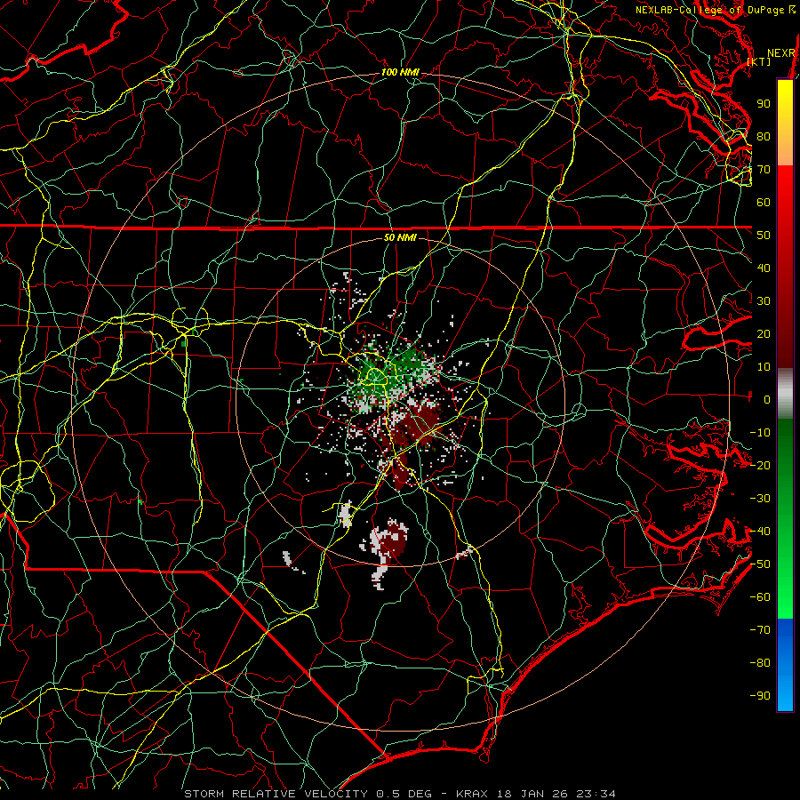Screen dimensions: 800x800
Task: Click the blue -70 to -80 segment of the color bar
Action: [x=785, y=640]
